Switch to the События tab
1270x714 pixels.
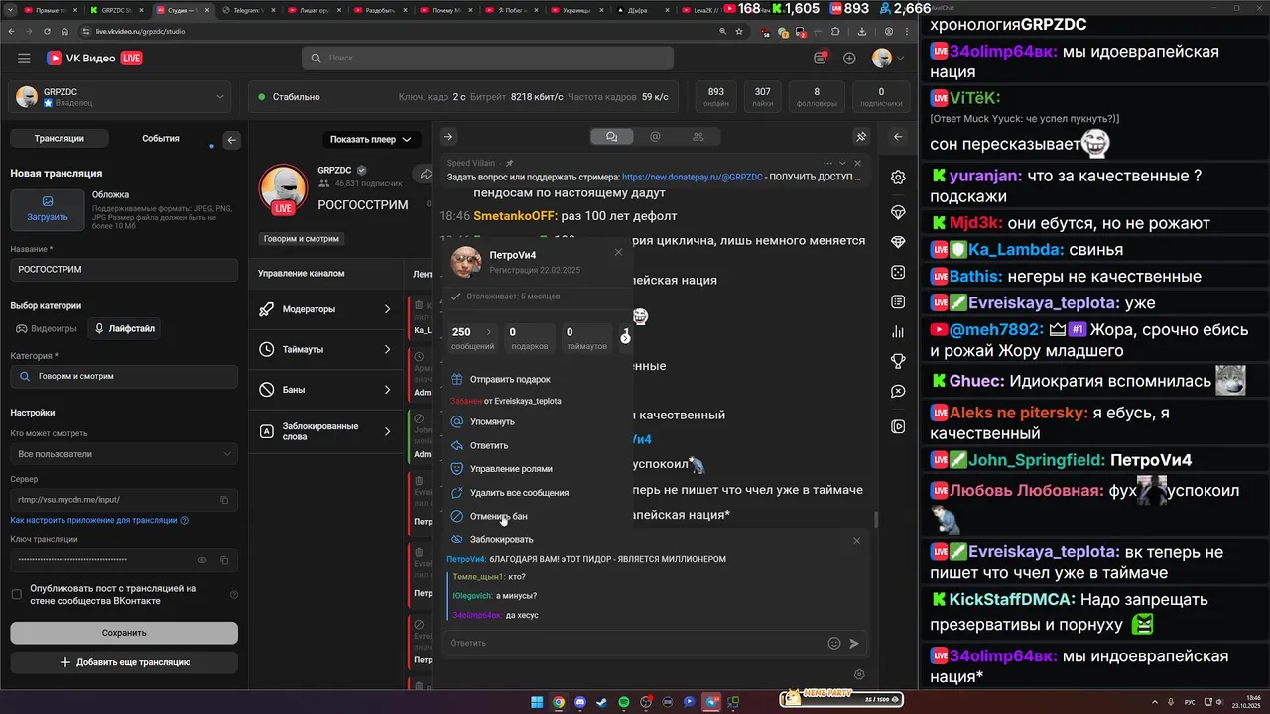click(161, 139)
